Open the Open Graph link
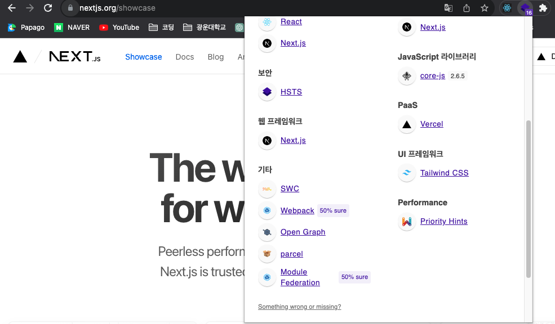Image resolution: width=555 pixels, height=324 pixels. point(303,232)
